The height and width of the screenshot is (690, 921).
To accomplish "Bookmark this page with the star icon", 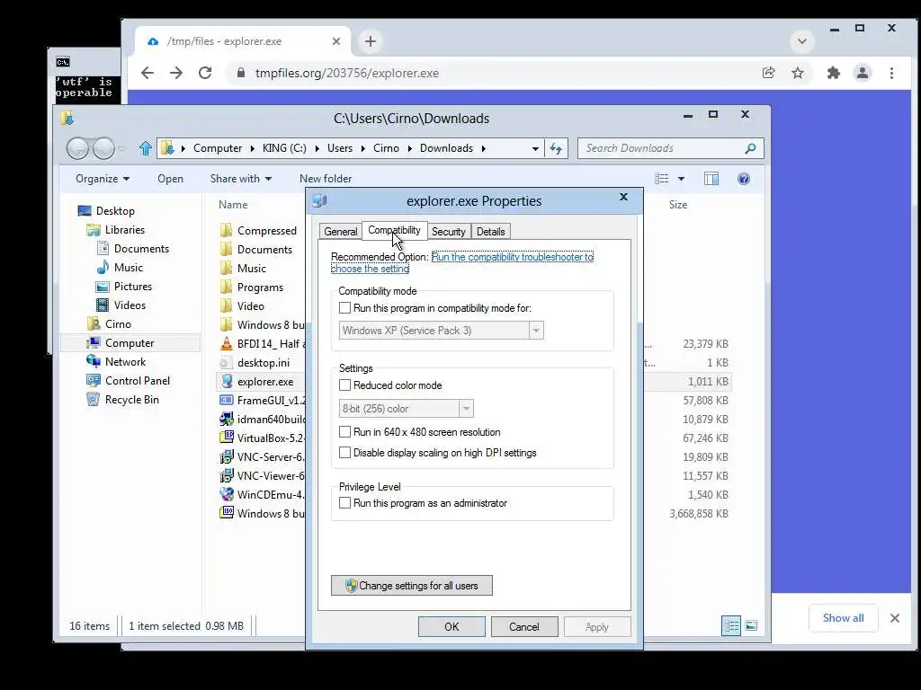I will pyautogui.click(x=797, y=73).
